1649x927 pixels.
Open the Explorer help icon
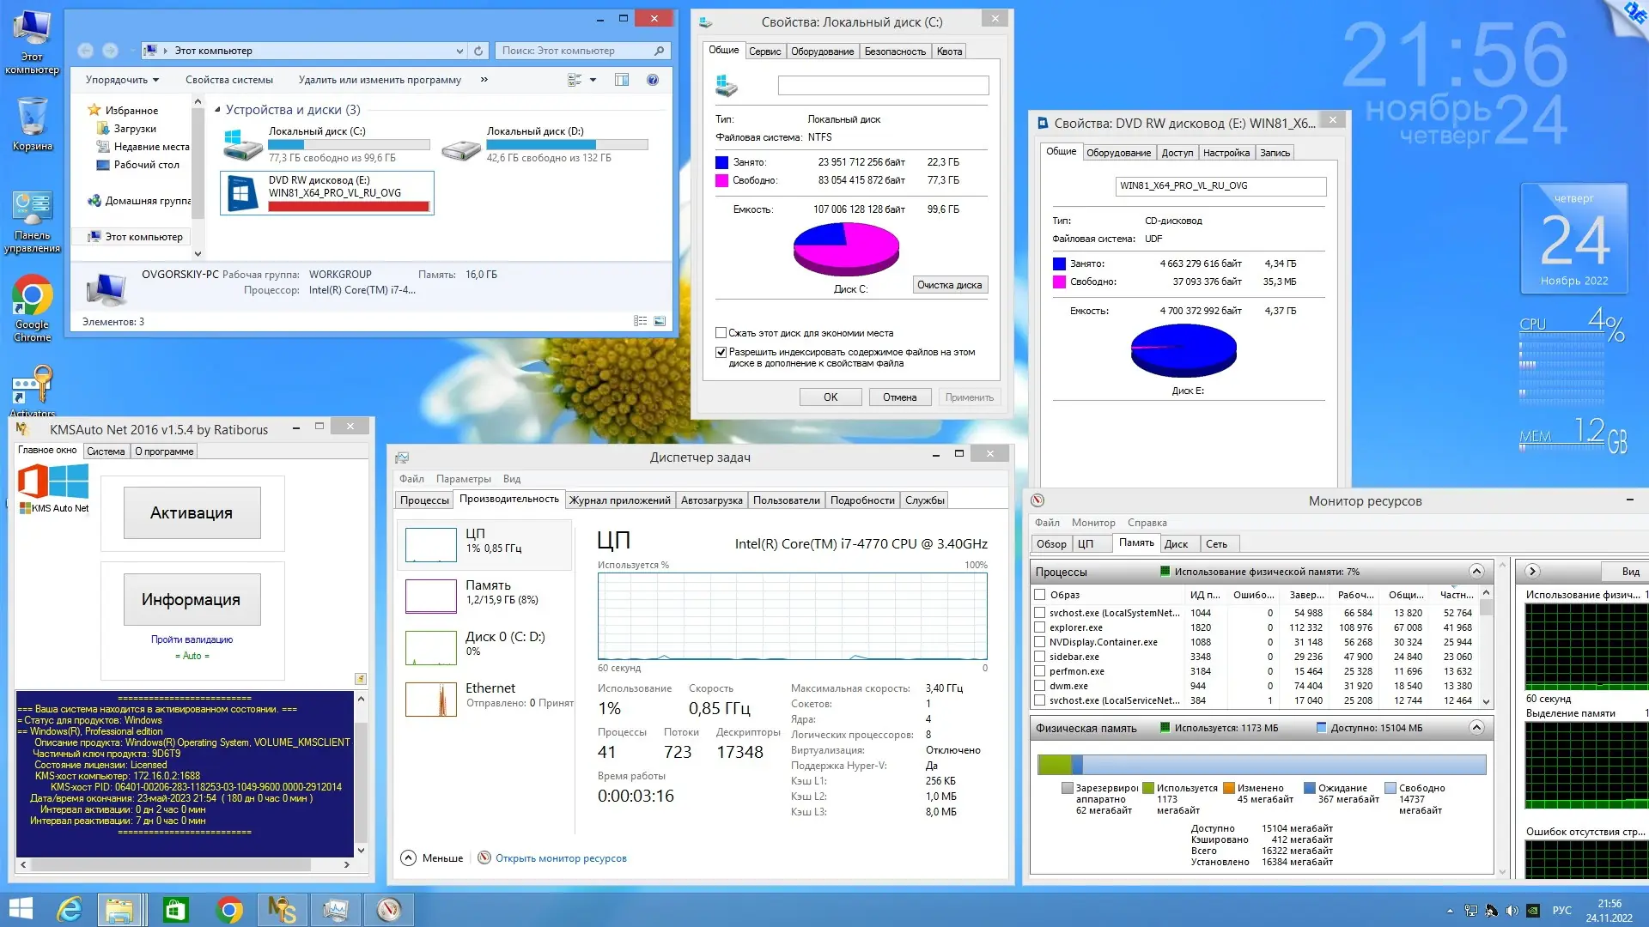point(653,80)
